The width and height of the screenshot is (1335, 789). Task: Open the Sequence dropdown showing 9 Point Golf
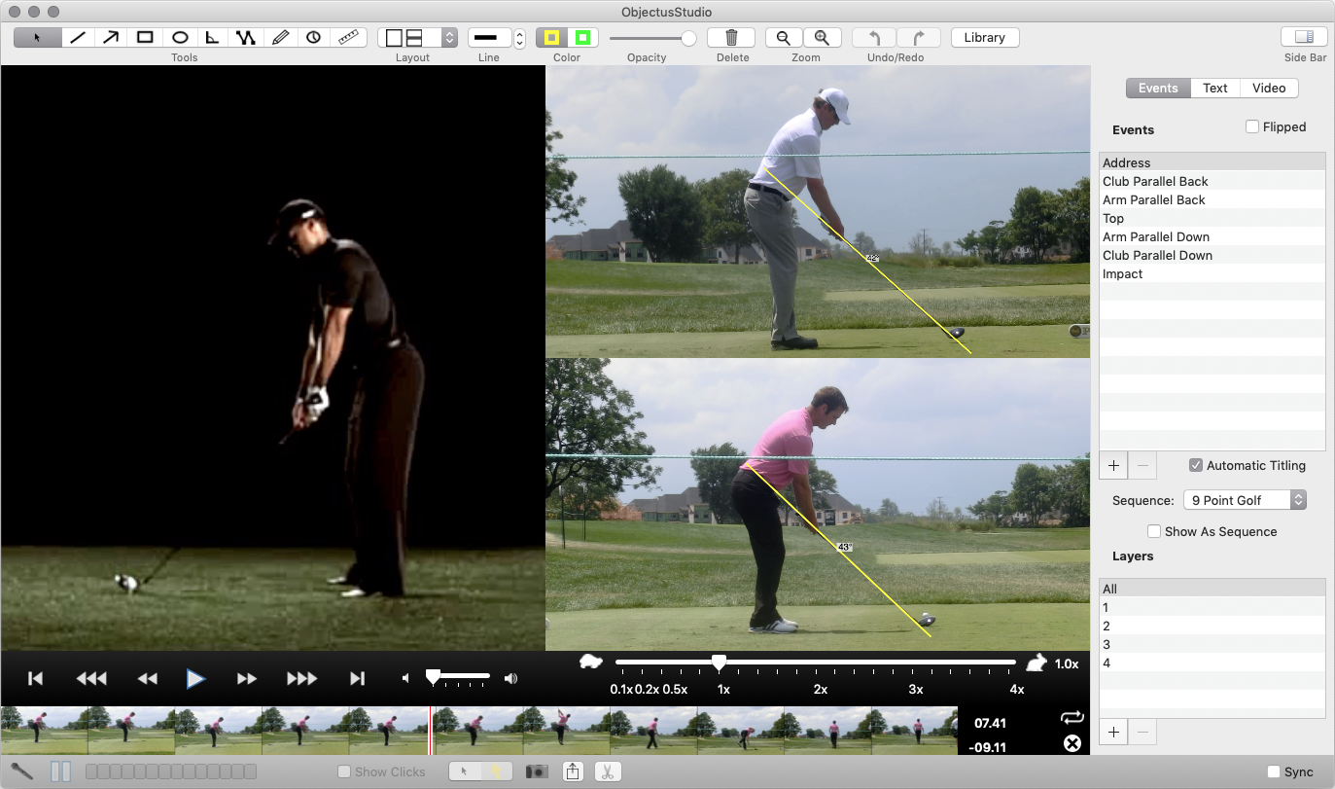1244,500
